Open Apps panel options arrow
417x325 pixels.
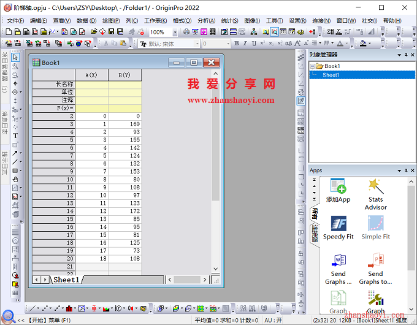(x=399, y=170)
